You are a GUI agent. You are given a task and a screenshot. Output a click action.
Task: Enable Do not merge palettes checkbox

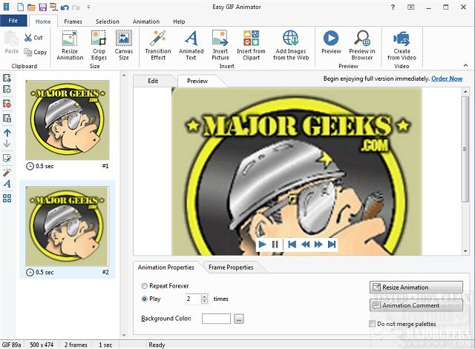(373, 324)
